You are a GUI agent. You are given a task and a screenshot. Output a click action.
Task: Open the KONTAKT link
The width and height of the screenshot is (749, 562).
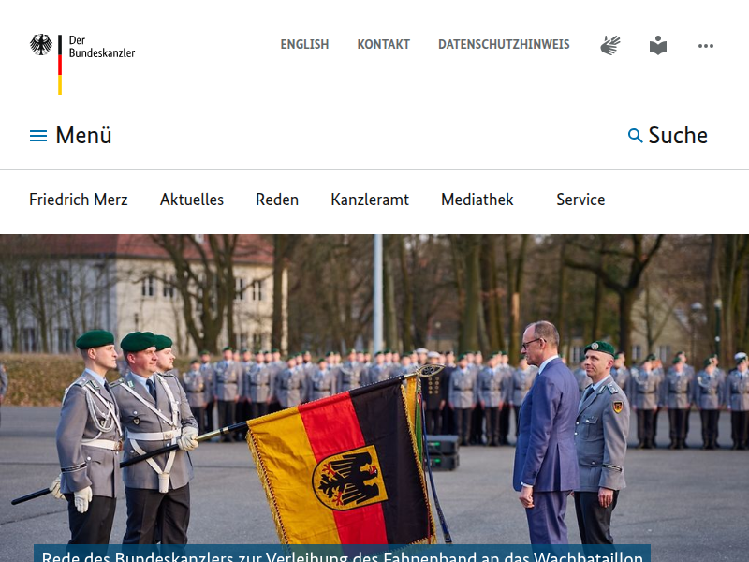pyautogui.click(x=384, y=44)
